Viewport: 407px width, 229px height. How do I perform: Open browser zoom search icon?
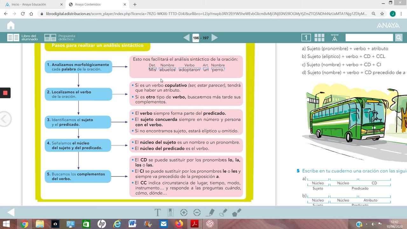click(x=374, y=14)
